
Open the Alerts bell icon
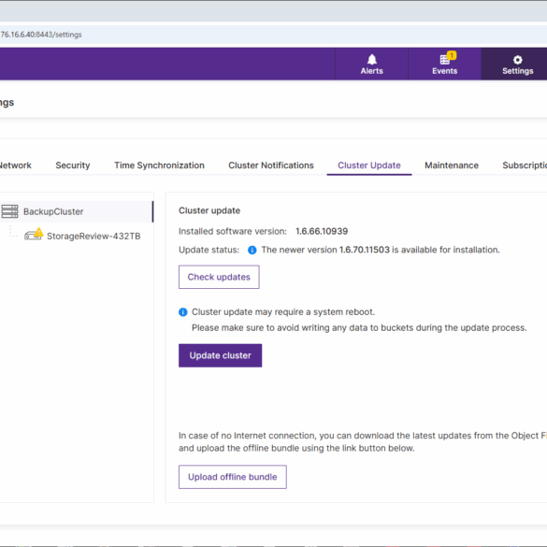pyautogui.click(x=372, y=59)
